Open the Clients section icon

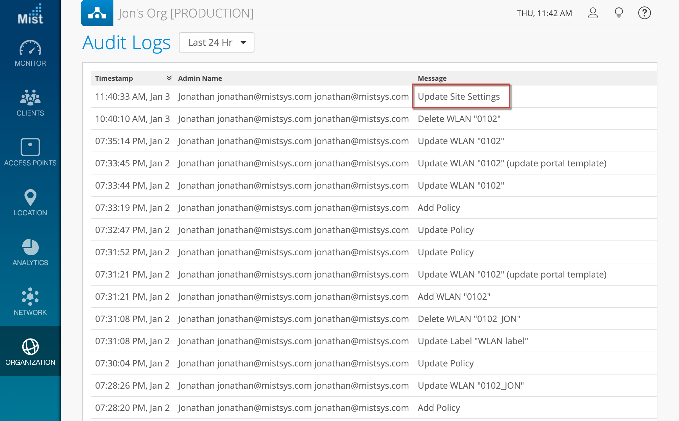click(x=30, y=98)
